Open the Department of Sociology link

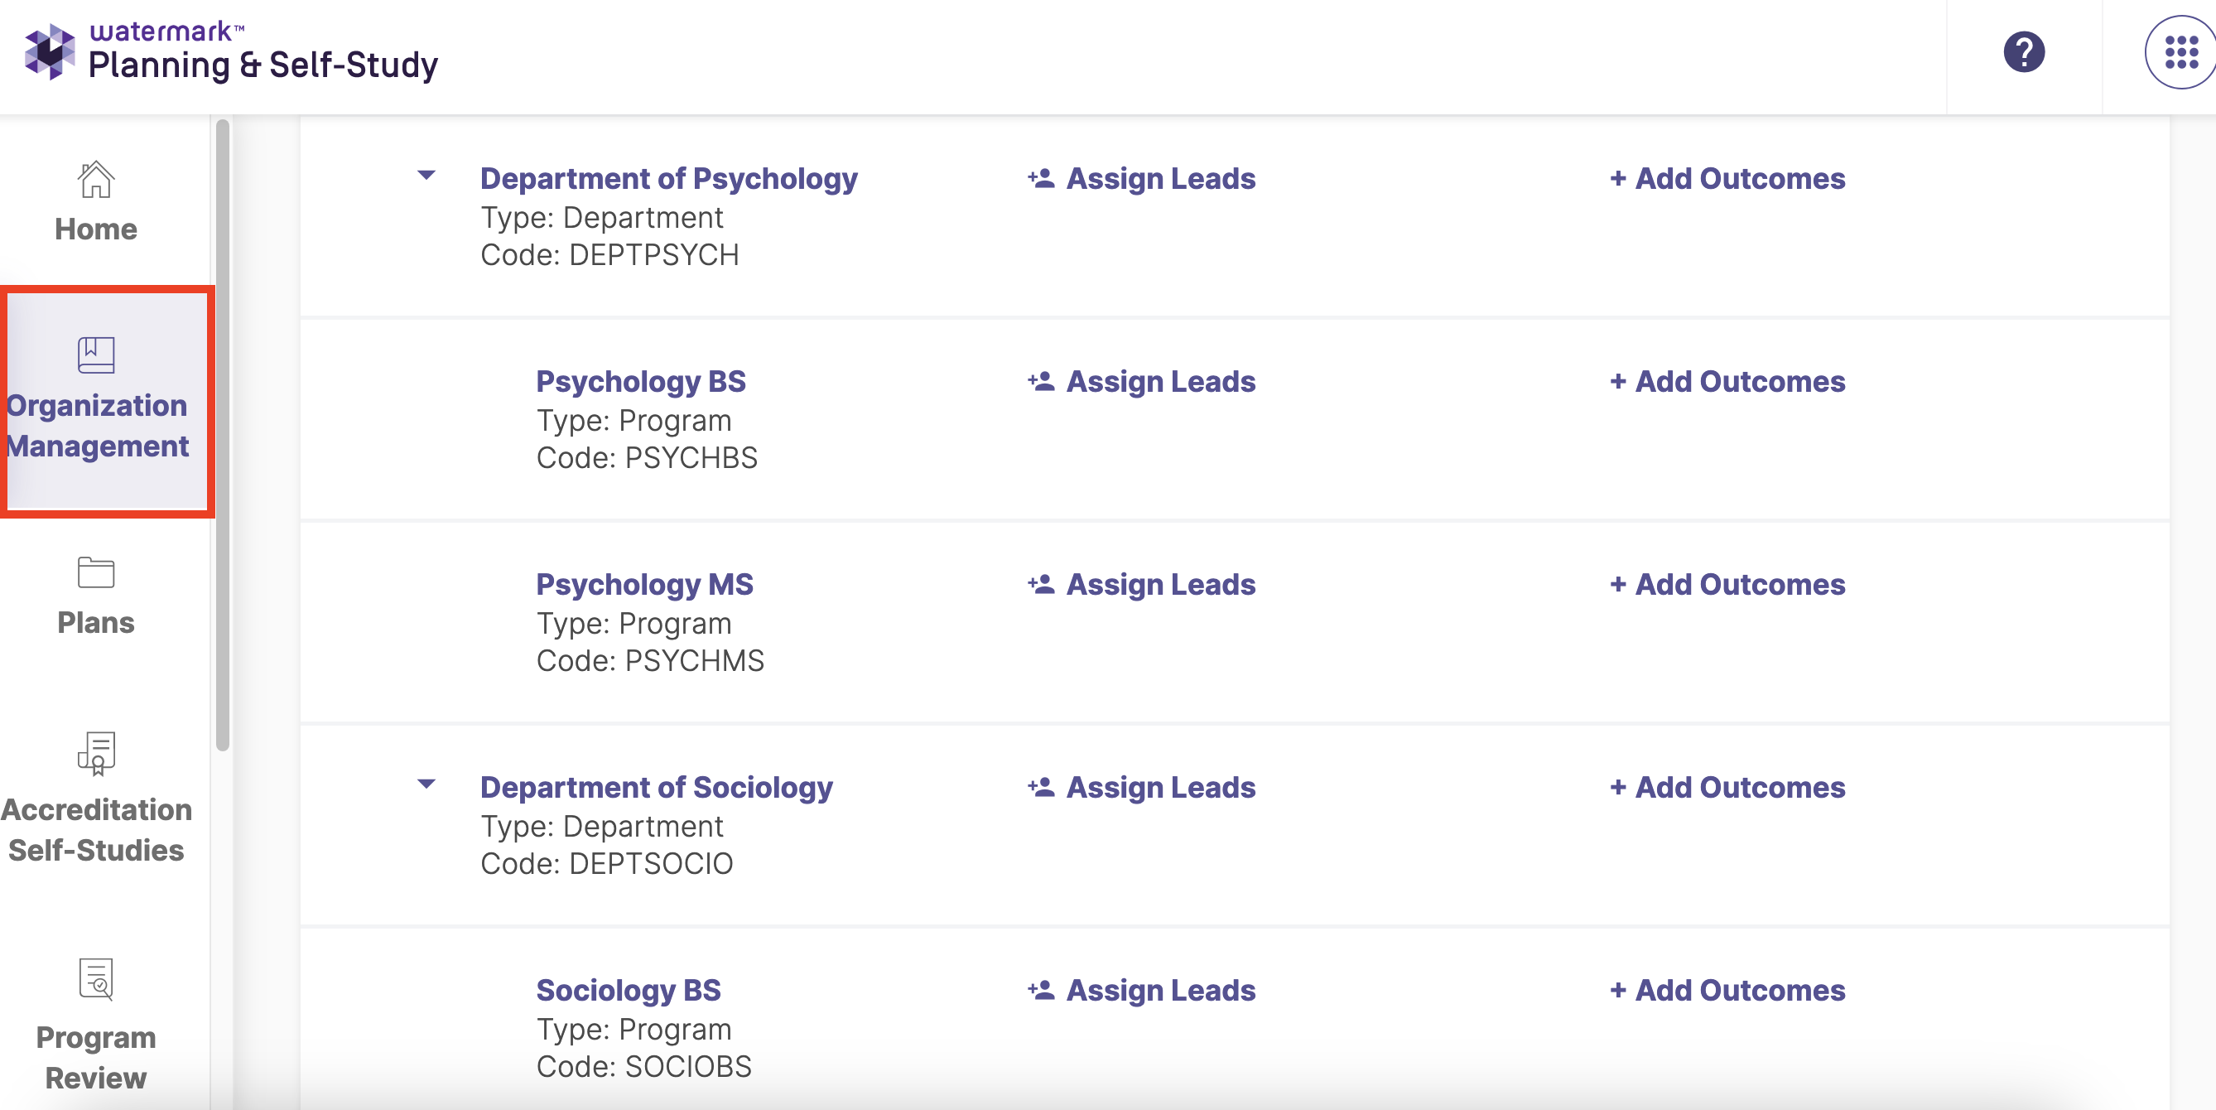pos(657,787)
